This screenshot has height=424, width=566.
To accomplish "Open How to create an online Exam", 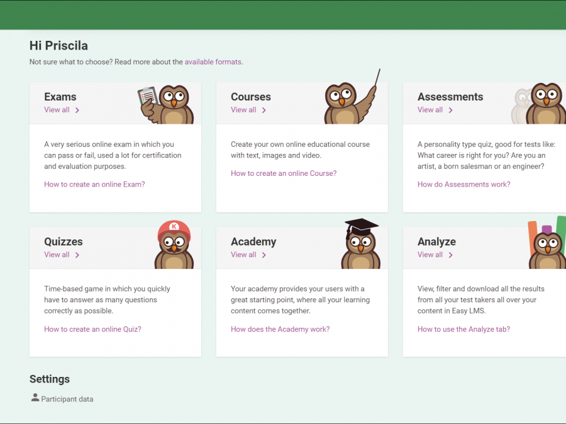I will (94, 185).
